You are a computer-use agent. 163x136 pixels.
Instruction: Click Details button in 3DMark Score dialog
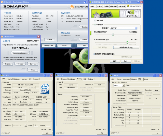(8, 64)
